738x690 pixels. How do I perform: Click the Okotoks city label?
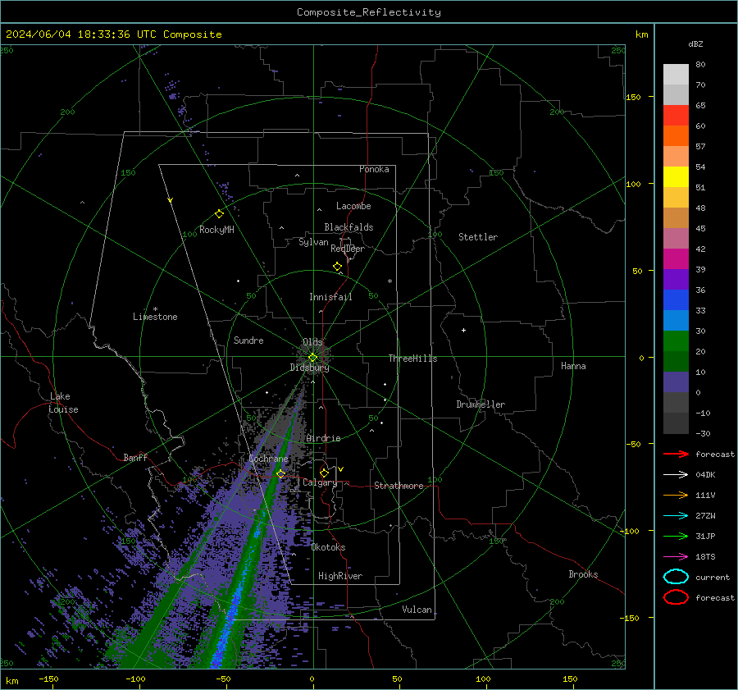(328, 547)
